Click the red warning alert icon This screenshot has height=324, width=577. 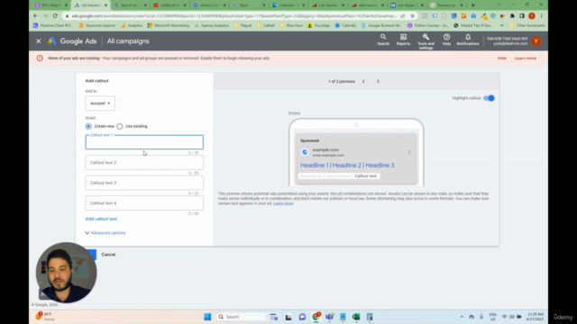(x=40, y=58)
